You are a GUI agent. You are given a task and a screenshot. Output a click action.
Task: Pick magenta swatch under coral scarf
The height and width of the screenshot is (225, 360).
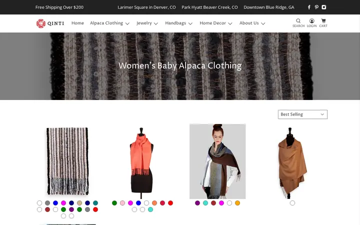coord(130,203)
